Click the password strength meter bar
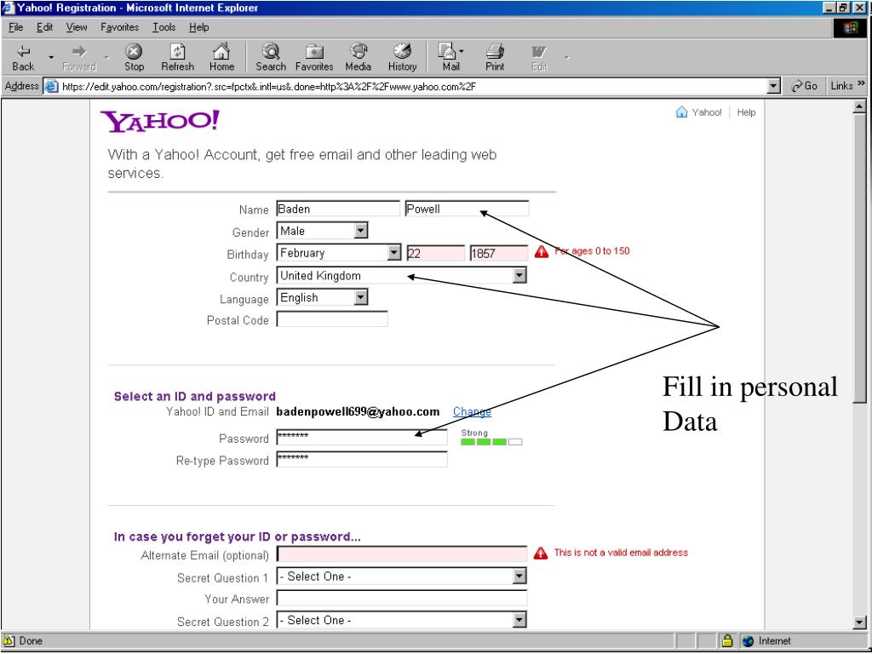872x654 pixels. pos(491,442)
